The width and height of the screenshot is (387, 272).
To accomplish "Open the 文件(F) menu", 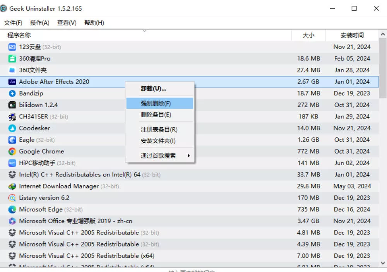I will pos(13,23).
